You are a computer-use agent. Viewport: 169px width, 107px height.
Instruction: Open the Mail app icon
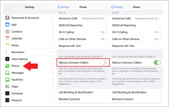[x=7, y=25]
